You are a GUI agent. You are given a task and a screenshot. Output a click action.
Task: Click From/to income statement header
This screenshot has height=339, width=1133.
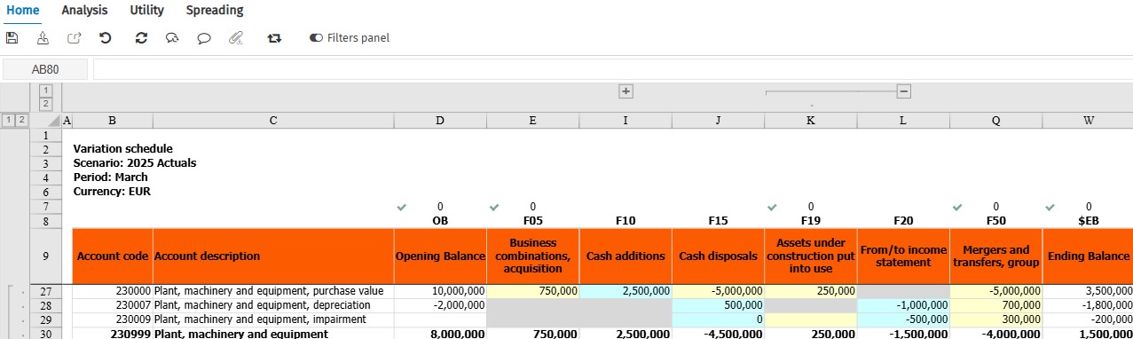[903, 256]
